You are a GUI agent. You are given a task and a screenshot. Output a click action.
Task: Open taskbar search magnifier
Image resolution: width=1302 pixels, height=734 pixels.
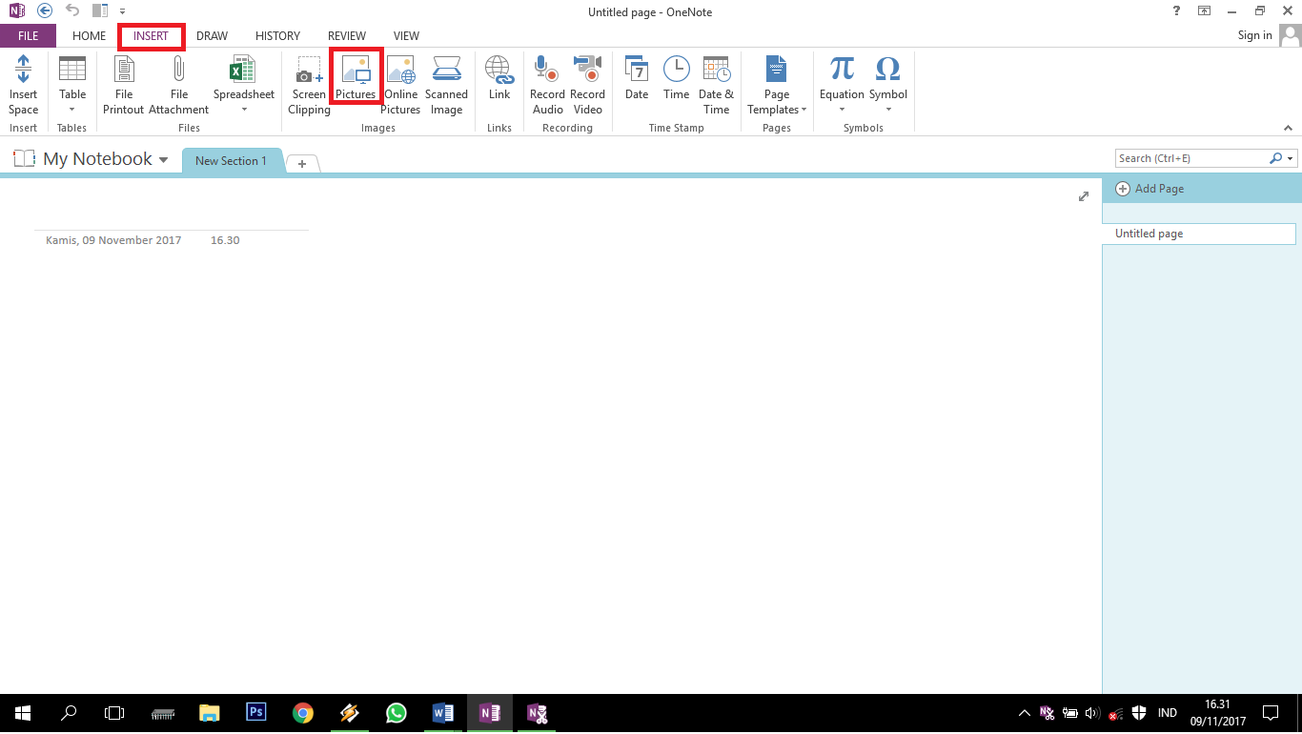pos(69,713)
